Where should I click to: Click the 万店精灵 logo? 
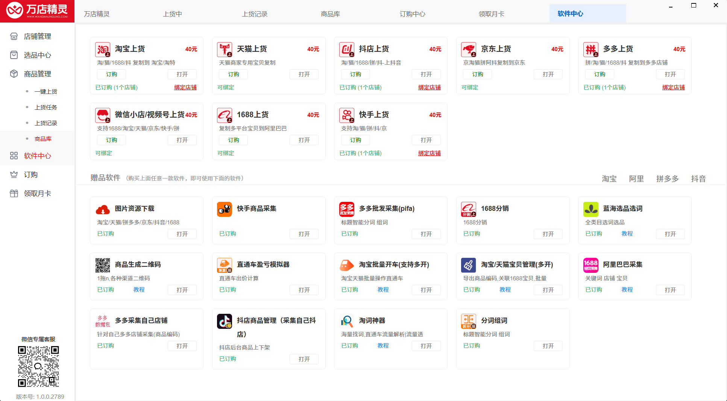click(x=37, y=11)
